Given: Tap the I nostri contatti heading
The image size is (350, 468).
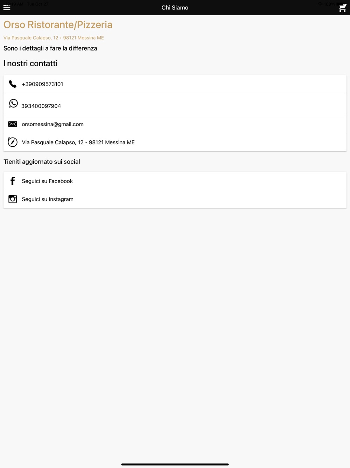Looking at the screenshot, I should (x=30, y=63).
